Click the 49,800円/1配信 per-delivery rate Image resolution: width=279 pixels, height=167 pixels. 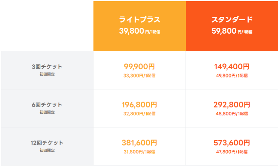[x=232, y=76]
